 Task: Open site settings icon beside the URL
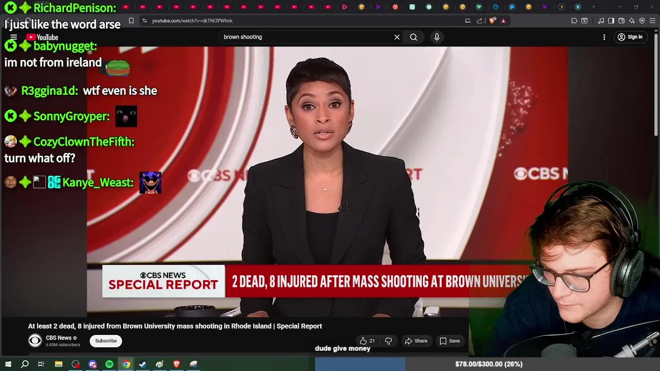click(144, 21)
